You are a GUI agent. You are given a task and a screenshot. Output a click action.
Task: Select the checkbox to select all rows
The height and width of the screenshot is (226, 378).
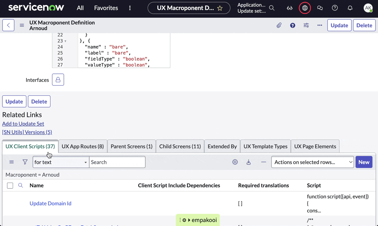[10, 186]
